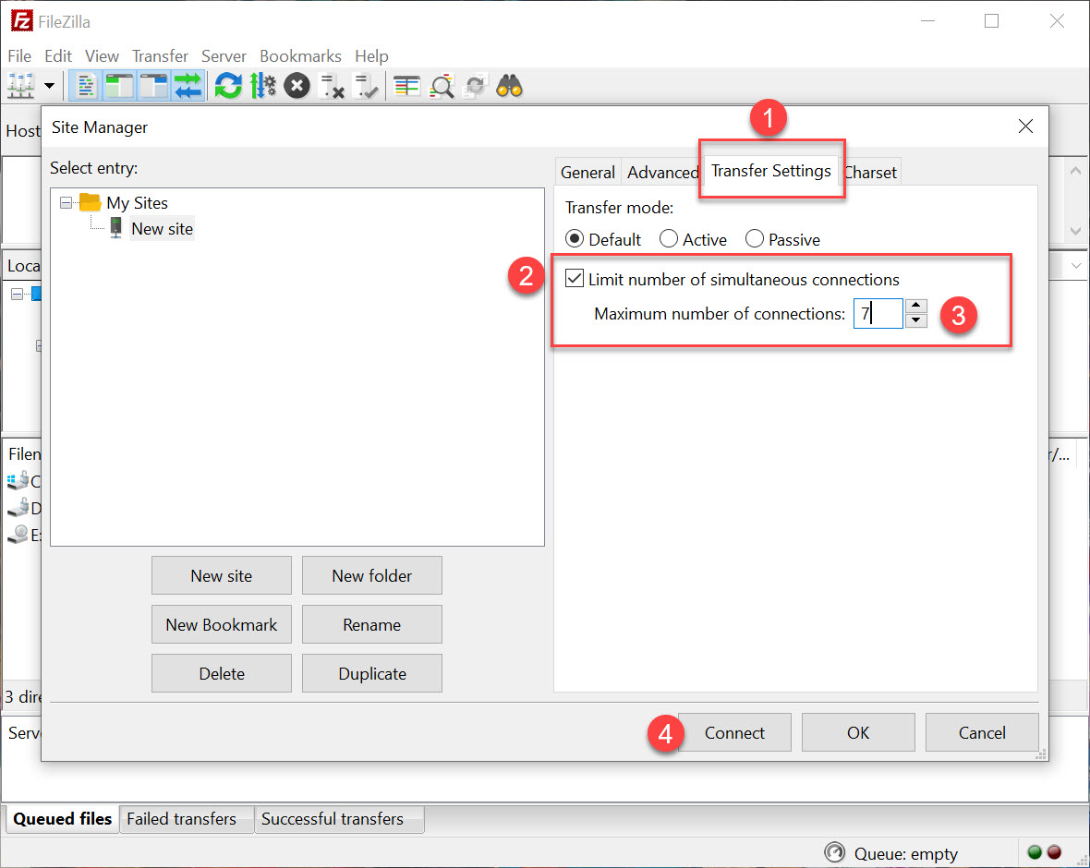
Task: Toggle message log display icon
Action: [x=86, y=87]
